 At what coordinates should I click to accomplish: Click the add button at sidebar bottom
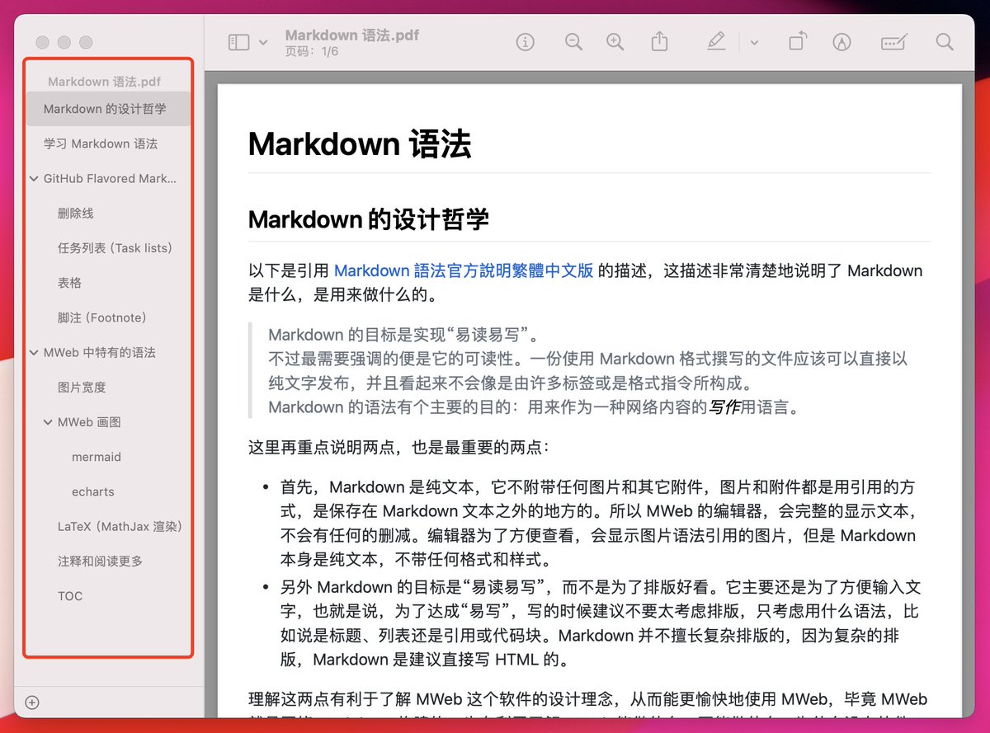point(32,702)
